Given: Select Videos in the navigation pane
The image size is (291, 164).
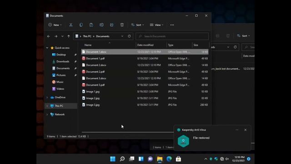Looking at the screenshot, I should click(60, 89).
